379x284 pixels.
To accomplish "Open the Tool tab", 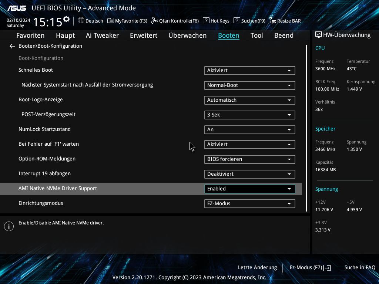I will point(257,35).
